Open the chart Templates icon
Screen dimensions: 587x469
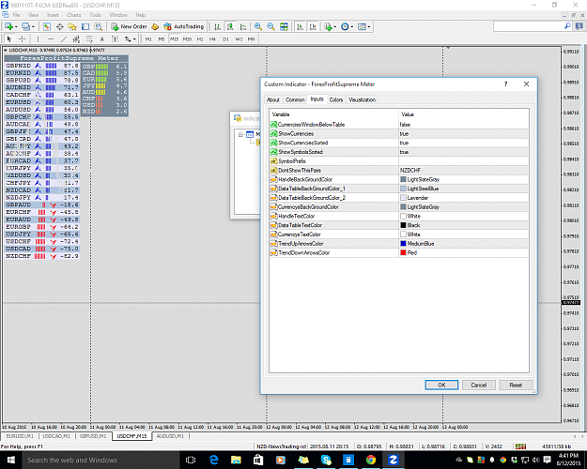click(x=362, y=26)
